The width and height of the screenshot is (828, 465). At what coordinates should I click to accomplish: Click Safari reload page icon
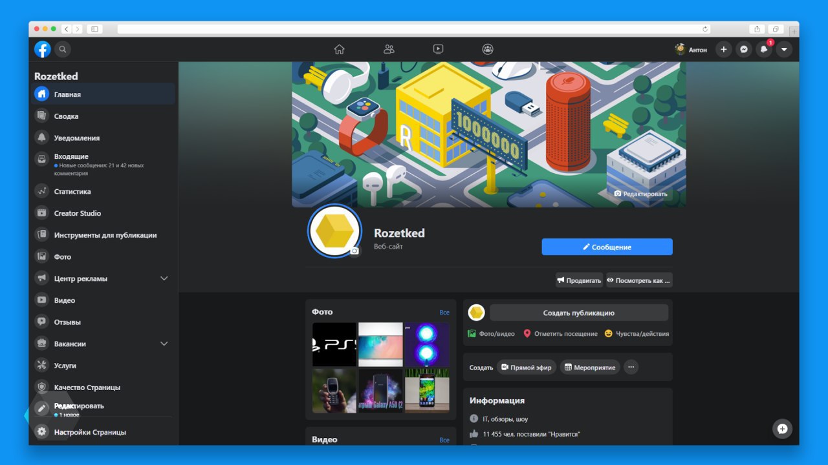705,29
